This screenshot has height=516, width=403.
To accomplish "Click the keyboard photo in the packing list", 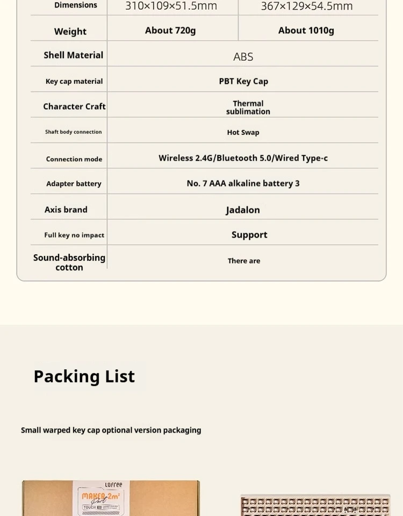I will pos(315,505).
